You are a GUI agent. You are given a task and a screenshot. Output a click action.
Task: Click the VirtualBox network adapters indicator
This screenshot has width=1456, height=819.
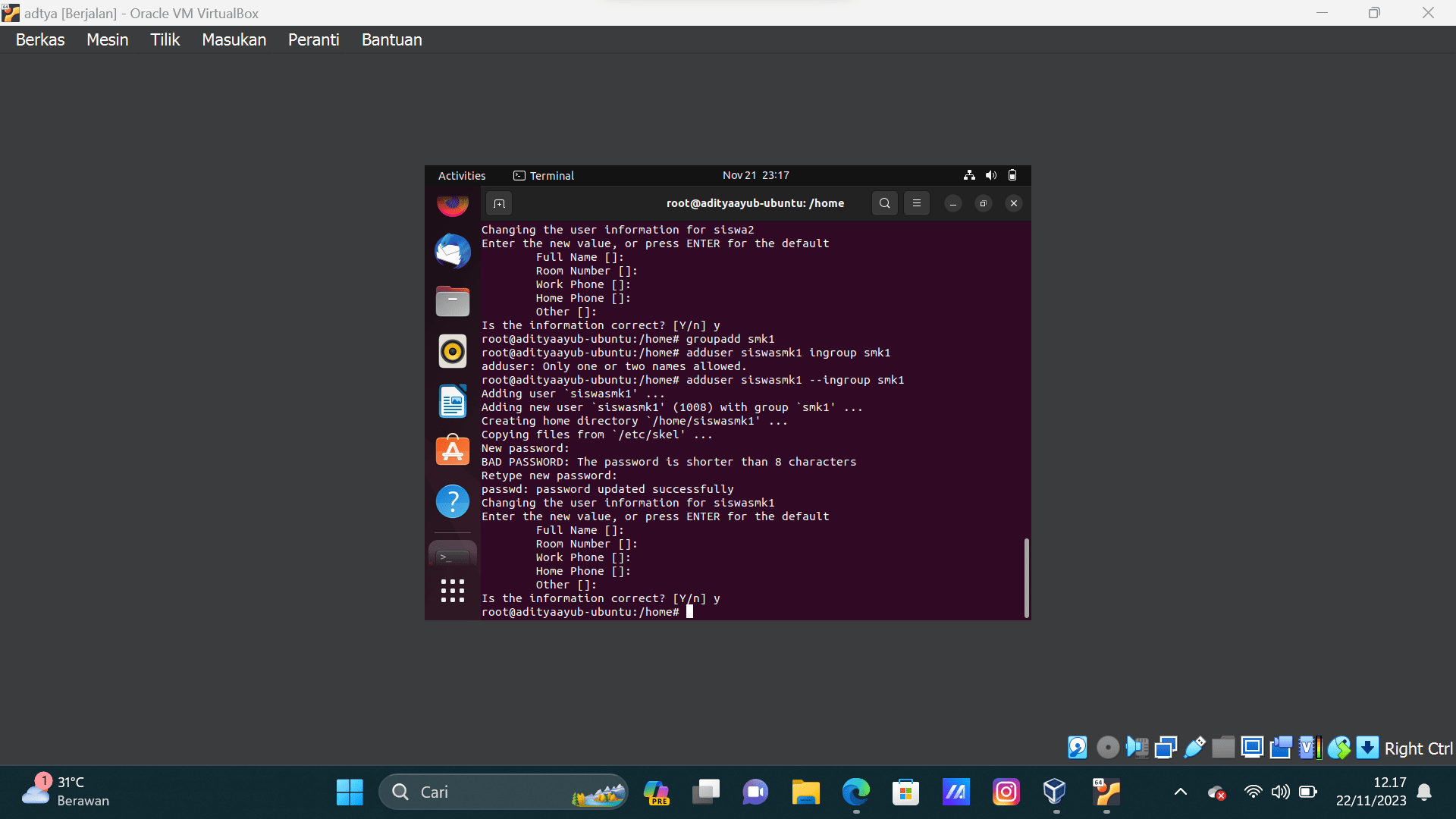pos(1166,748)
